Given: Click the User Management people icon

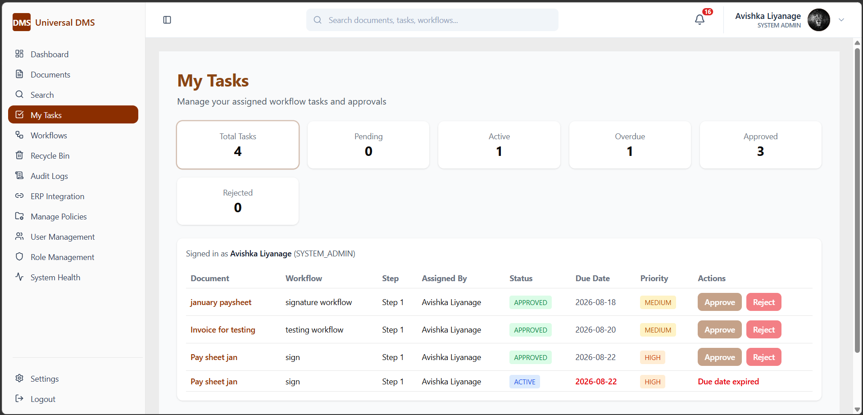Looking at the screenshot, I should pos(19,236).
